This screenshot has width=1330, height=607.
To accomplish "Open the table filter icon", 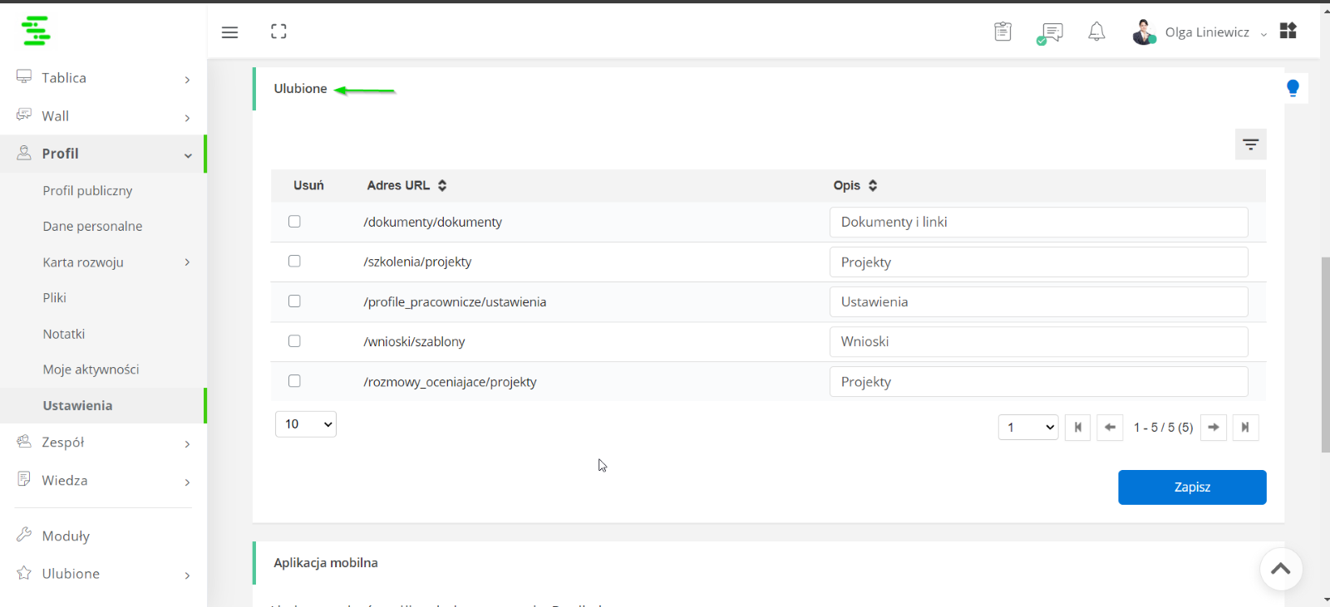I will pyautogui.click(x=1250, y=144).
